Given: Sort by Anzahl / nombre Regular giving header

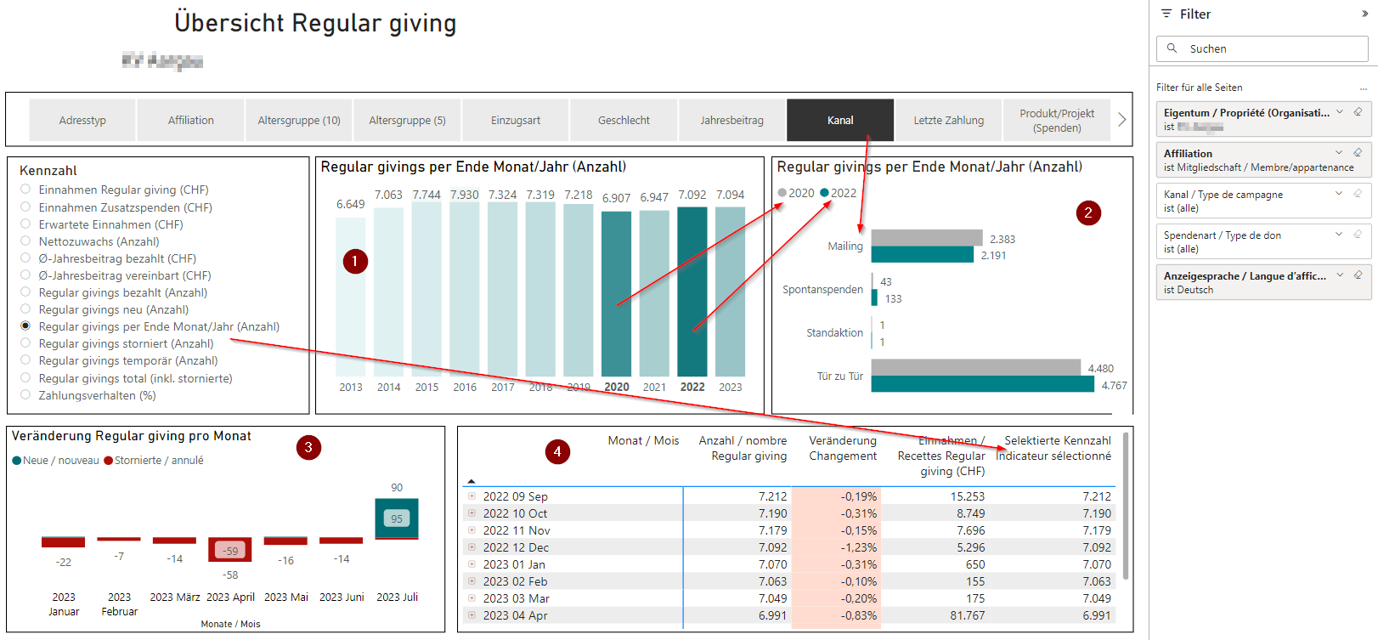Looking at the screenshot, I should pos(743,448).
